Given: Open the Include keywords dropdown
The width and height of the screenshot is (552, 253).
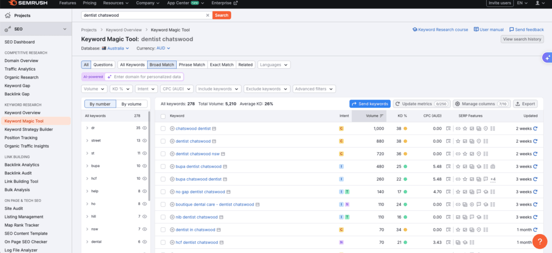Looking at the screenshot, I should 219,89.
